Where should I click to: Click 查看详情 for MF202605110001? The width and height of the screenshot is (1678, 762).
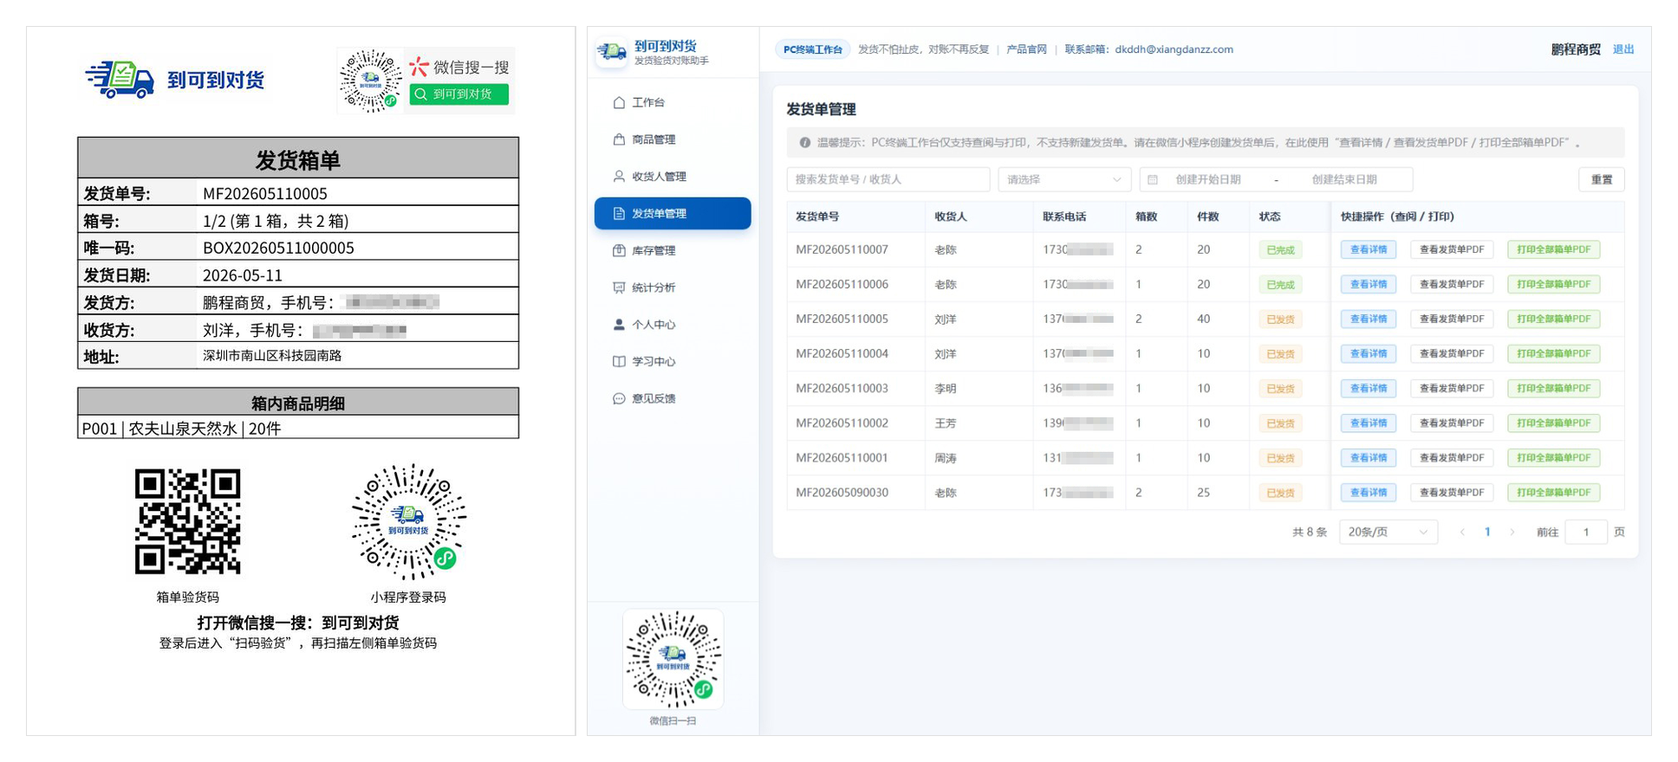(1369, 458)
